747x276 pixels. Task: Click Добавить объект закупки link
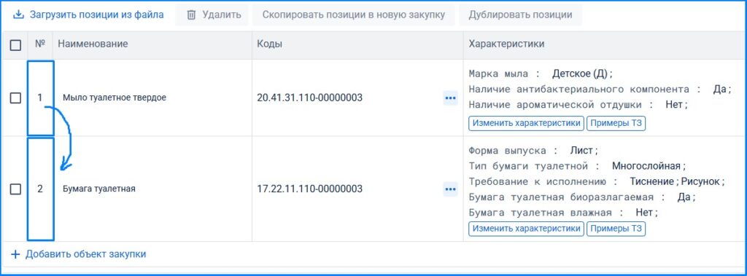point(86,254)
